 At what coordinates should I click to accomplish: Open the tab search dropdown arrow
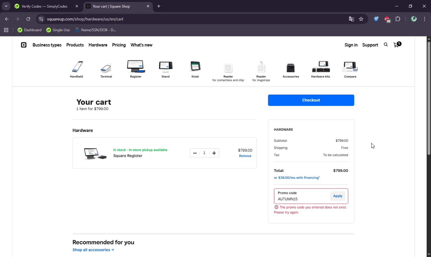coord(6,6)
